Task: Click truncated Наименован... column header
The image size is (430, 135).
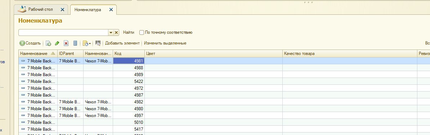Action: point(98,53)
